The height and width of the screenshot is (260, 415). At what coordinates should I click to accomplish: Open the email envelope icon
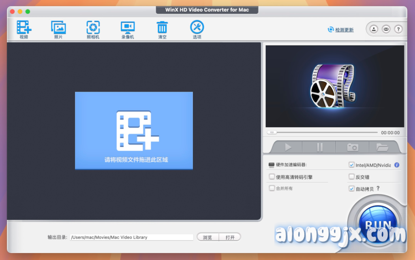coord(386,29)
